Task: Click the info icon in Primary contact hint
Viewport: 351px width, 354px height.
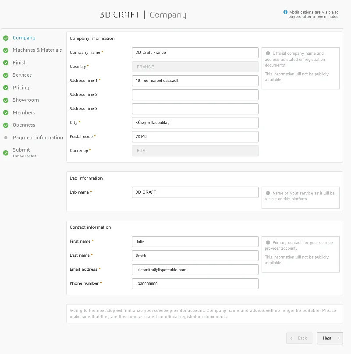Action: pos(268,243)
